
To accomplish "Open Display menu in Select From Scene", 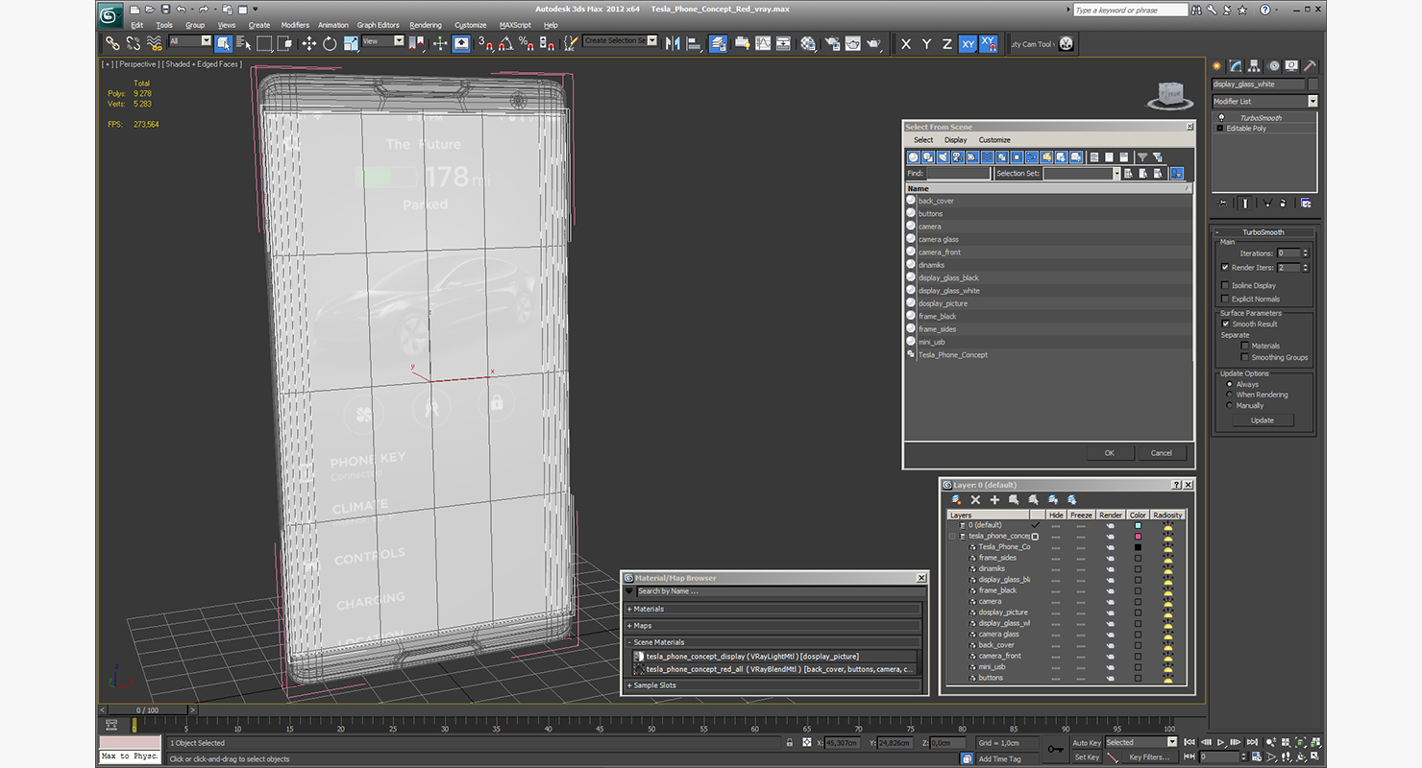I will pyautogui.click(x=955, y=140).
